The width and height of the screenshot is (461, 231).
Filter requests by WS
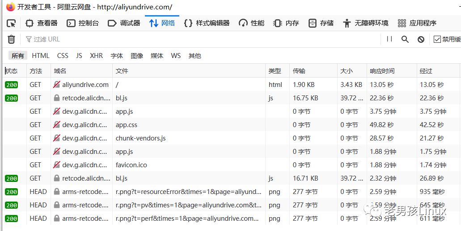[x=176, y=56]
